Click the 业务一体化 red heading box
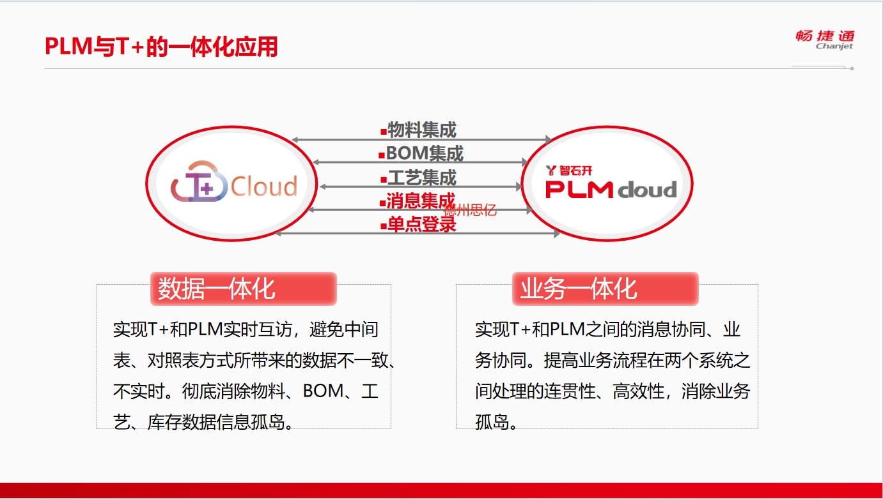Image resolution: width=883 pixels, height=500 pixels. (605, 289)
